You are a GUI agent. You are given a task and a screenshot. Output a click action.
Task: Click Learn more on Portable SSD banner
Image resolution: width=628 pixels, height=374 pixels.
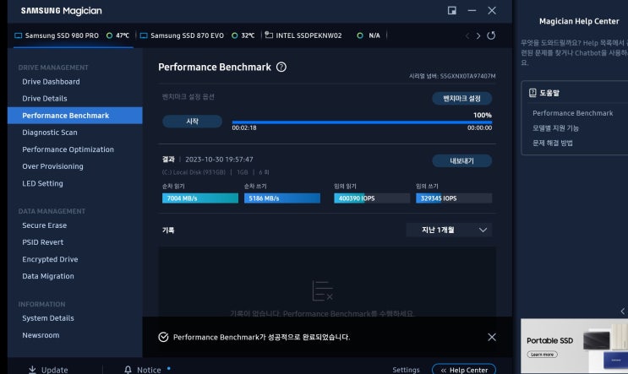542,355
